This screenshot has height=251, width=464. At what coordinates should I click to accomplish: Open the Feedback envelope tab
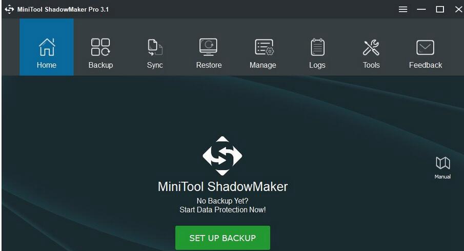click(425, 53)
